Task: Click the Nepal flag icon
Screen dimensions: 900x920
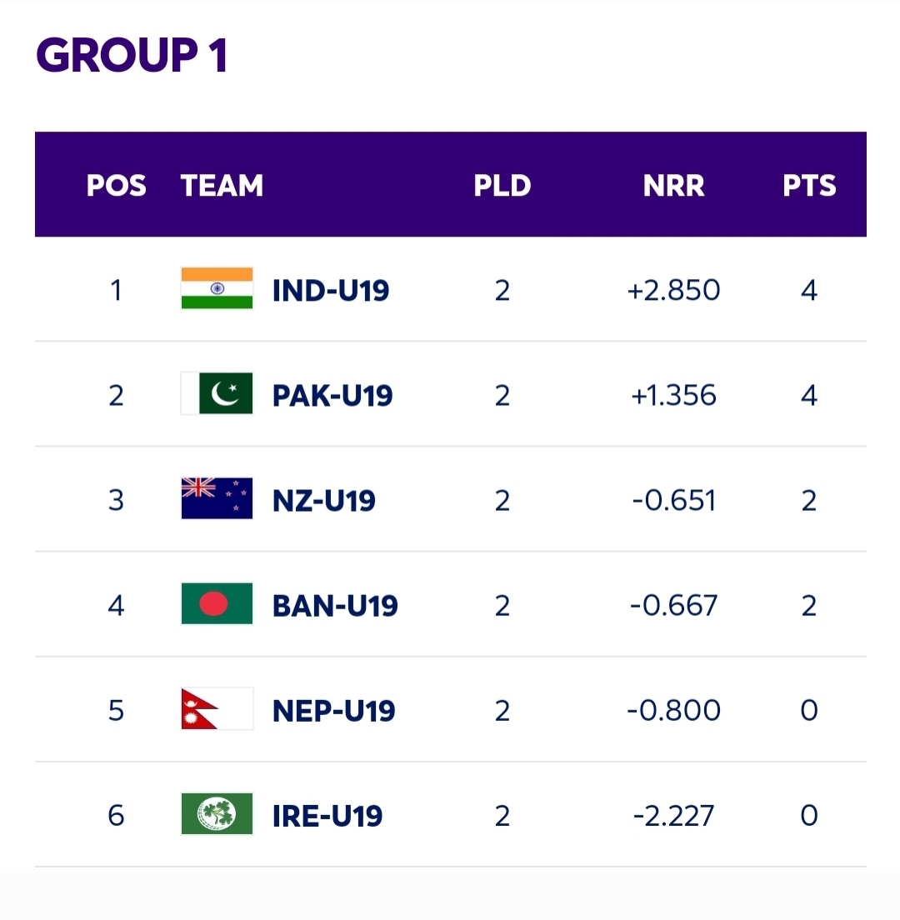Action: point(217,708)
